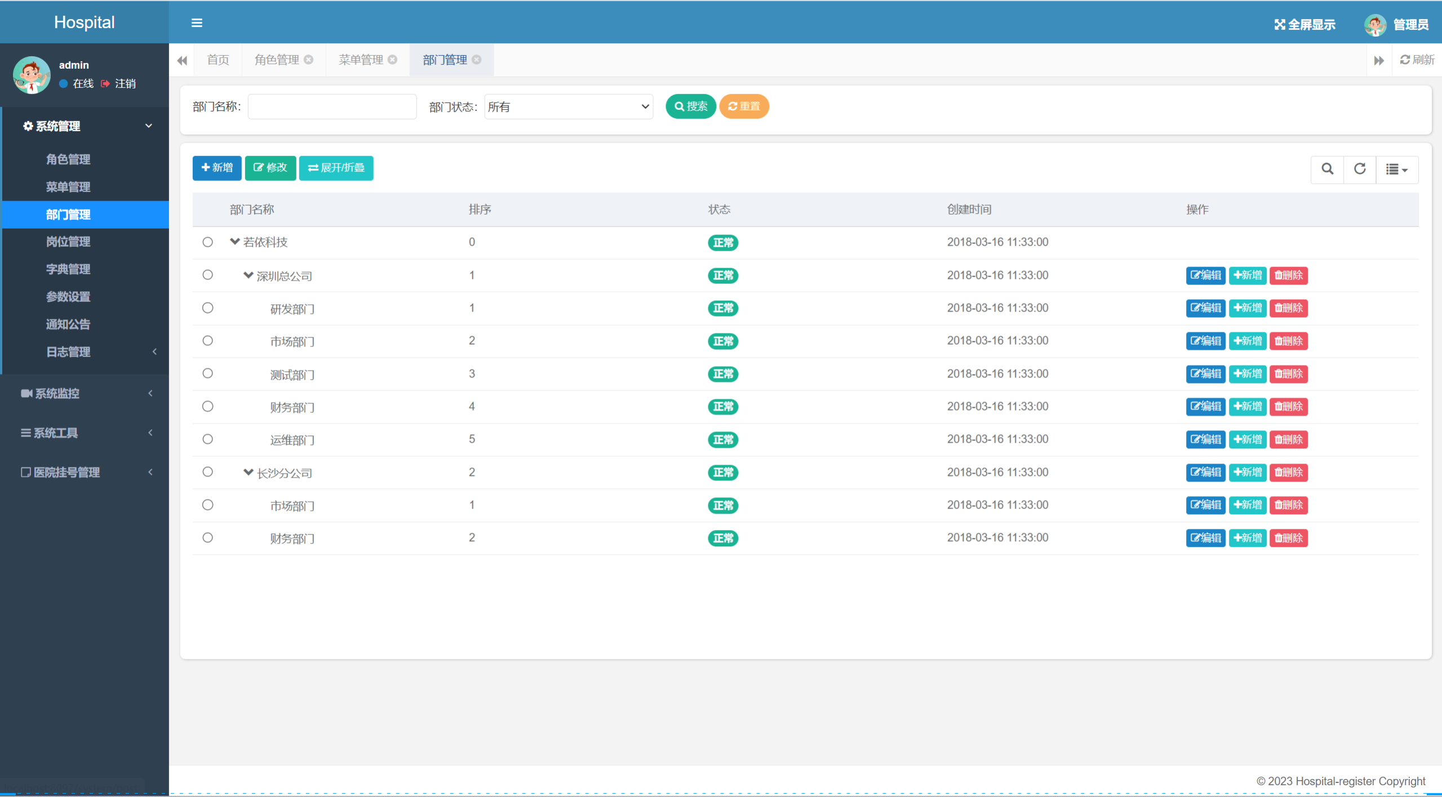1442x797 pixels.
Task: Open 岗位管理 in the sidebar menu
Action: 68,242
